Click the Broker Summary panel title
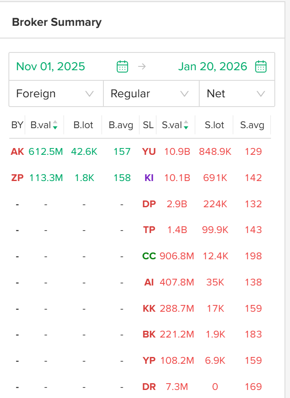Image resolution: width=290 pixels, height=398 pixels. (x=57, y=22)
